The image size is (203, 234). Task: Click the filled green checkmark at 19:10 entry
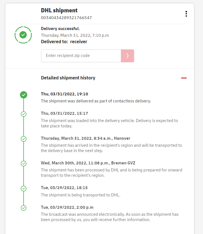pyautogui.click(x=24, y=95)
